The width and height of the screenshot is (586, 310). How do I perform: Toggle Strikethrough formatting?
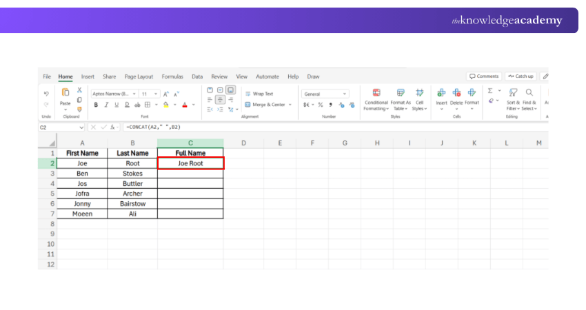point(137,105)
